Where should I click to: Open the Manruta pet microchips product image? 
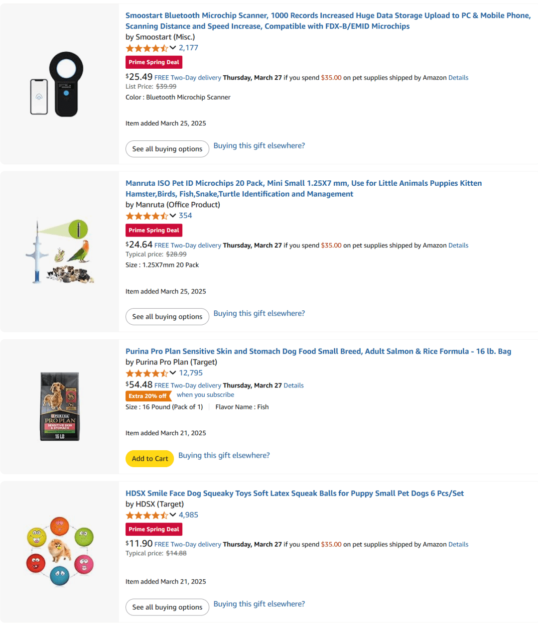59,251
